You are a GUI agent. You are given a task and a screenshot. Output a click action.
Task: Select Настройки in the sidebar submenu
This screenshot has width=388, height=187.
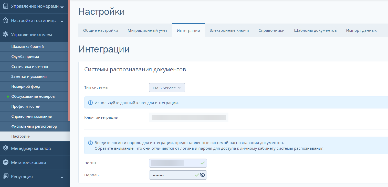click(35, 136)
